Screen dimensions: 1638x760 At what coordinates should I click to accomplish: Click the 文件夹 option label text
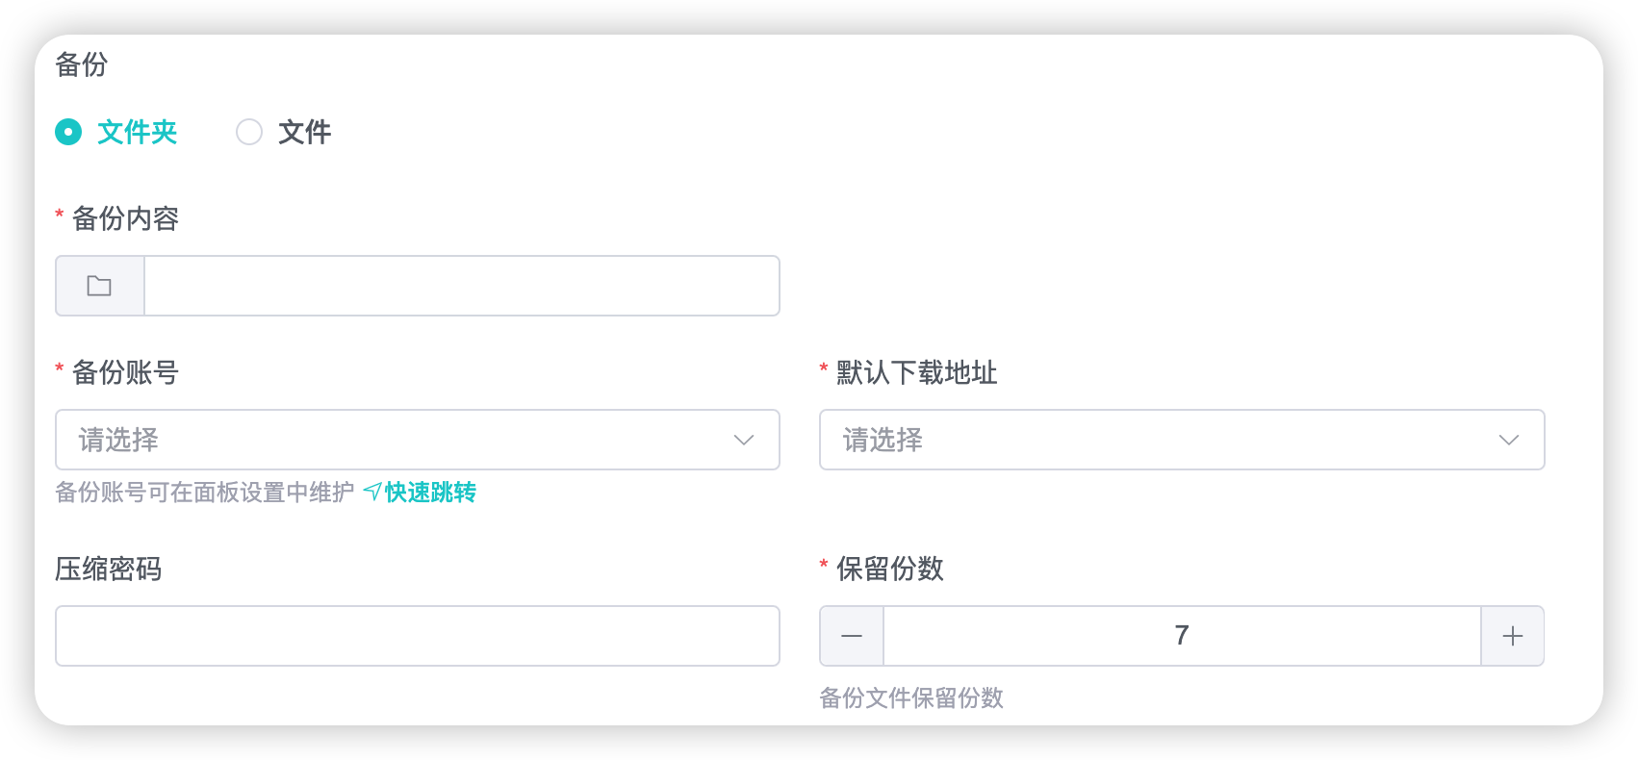click(138, 132)
